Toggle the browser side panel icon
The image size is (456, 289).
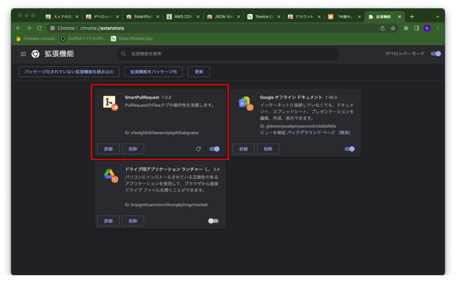click(x=416, y=28)
